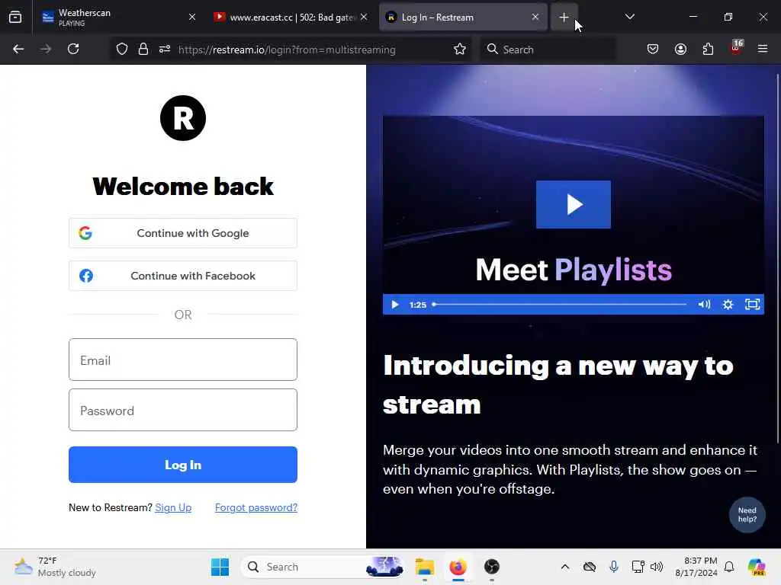Viewport: 781px width, 585px height.
Task: Mute the video with the speaker icon
Action: pos(704,305)
